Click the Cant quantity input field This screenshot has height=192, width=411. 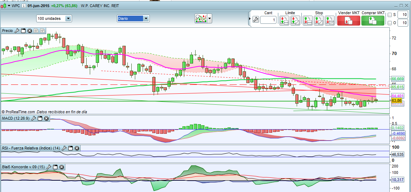[x=268, y=20]
